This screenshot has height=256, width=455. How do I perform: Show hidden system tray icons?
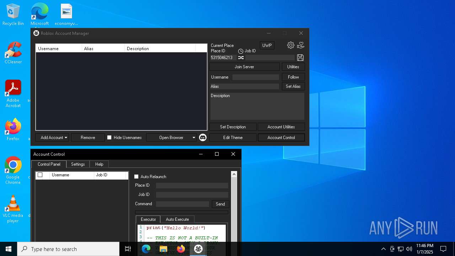(x=383, y=249)
